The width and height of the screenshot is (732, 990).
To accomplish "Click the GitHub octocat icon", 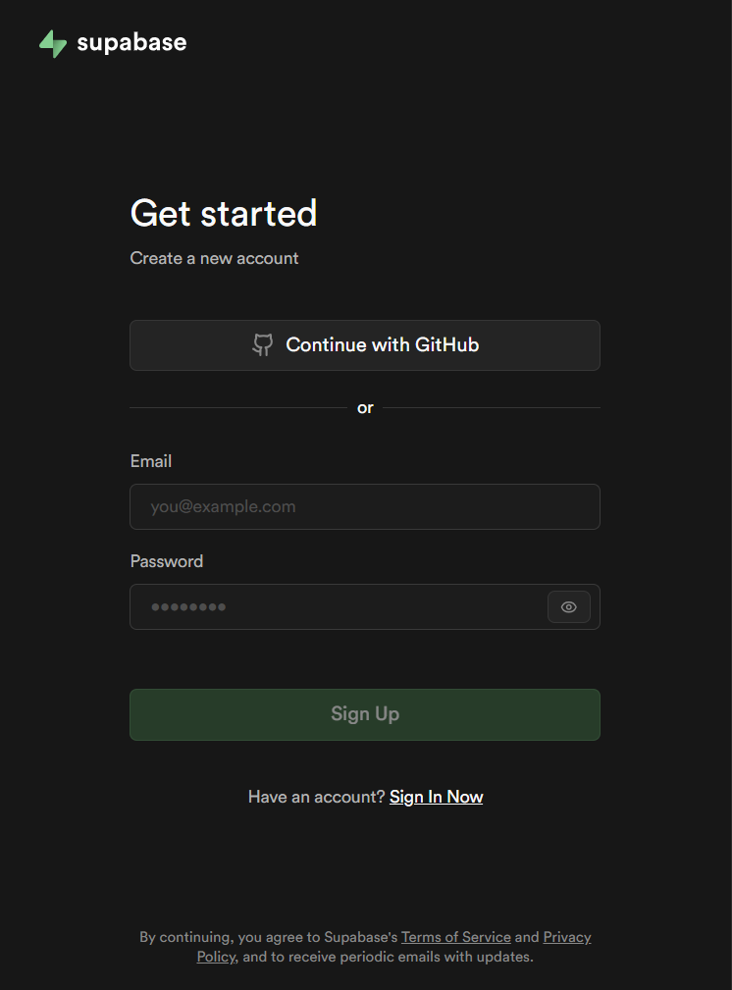I will point(262,345).
